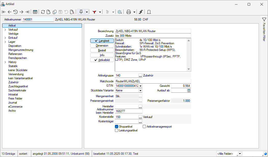
Task: Enable the Leistungsartikel checkbox
Action: 116,130
